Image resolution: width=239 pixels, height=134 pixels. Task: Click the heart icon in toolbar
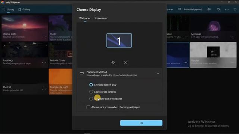pyautogui.click(x=218, y=9)
